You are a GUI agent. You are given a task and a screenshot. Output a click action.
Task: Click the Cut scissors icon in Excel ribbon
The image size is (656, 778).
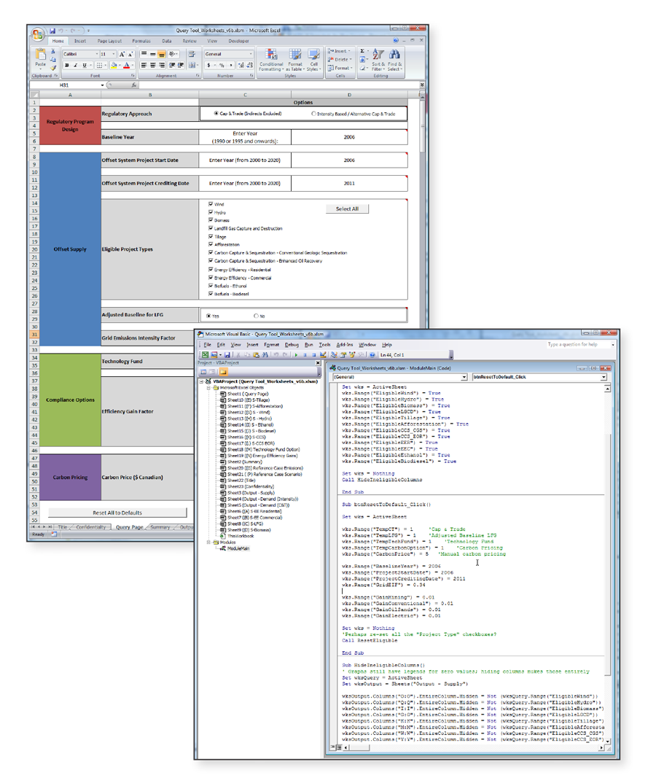coord(53,52)
